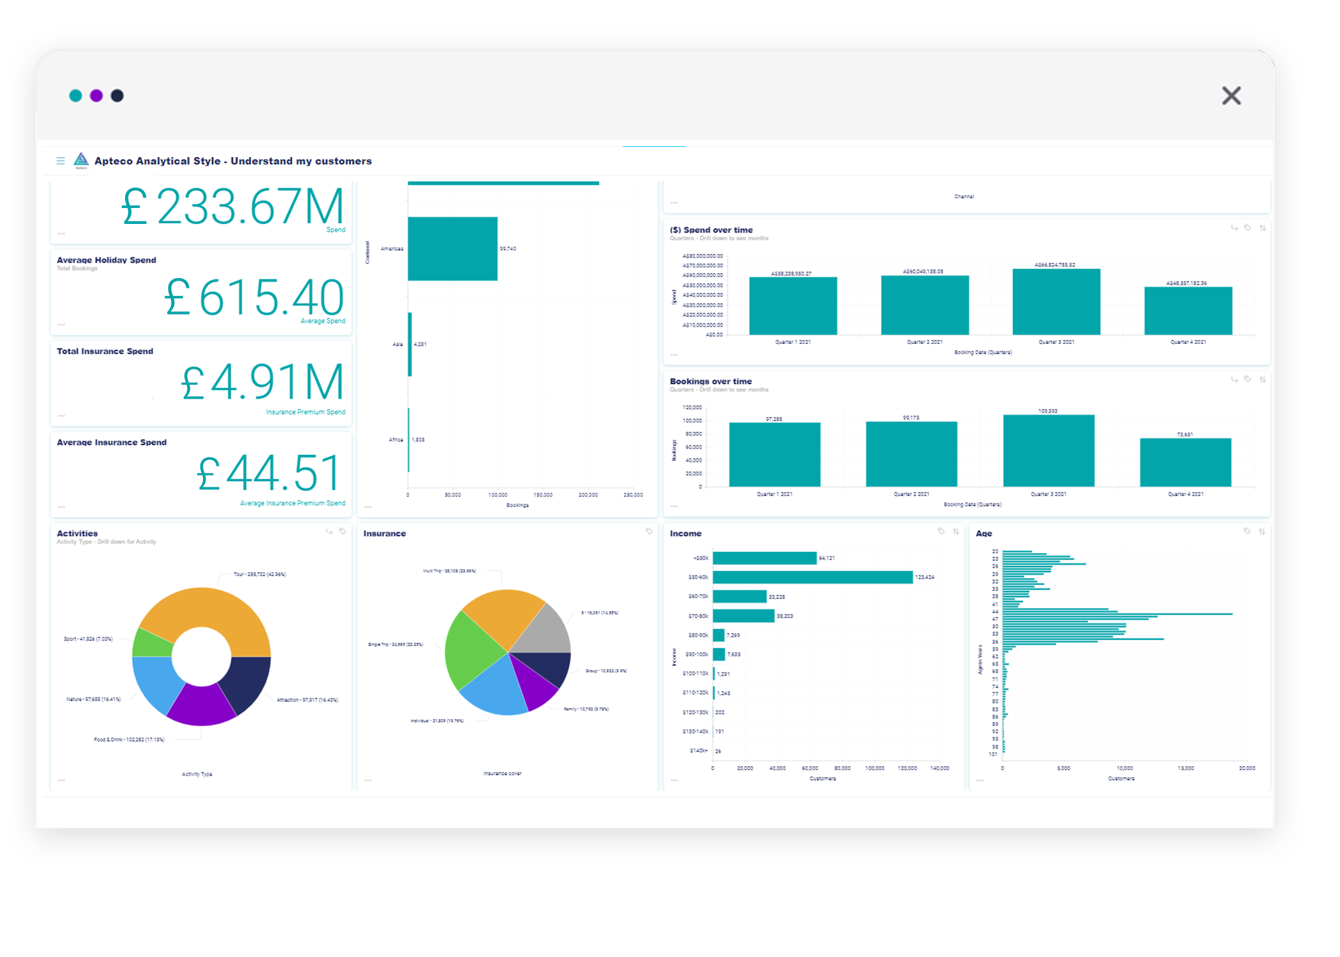Click the tag icon on the Insurance panel
The height and width of the screenshot is (957, 1340).
pyautogui.click(x=649, y=531)
